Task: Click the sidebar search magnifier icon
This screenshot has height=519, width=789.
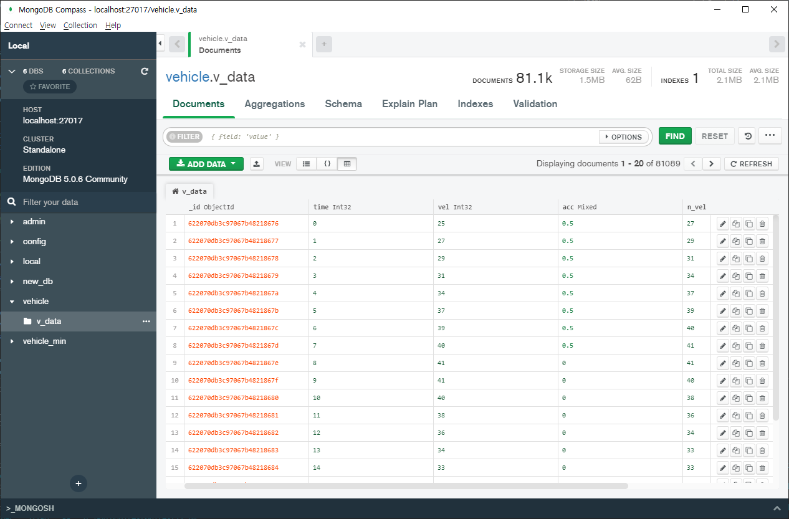Action: click(11, 202)
